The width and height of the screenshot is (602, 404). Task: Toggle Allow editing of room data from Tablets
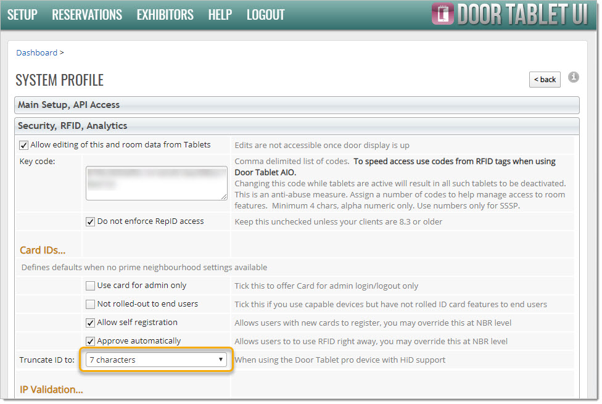[x=24, y=146]
